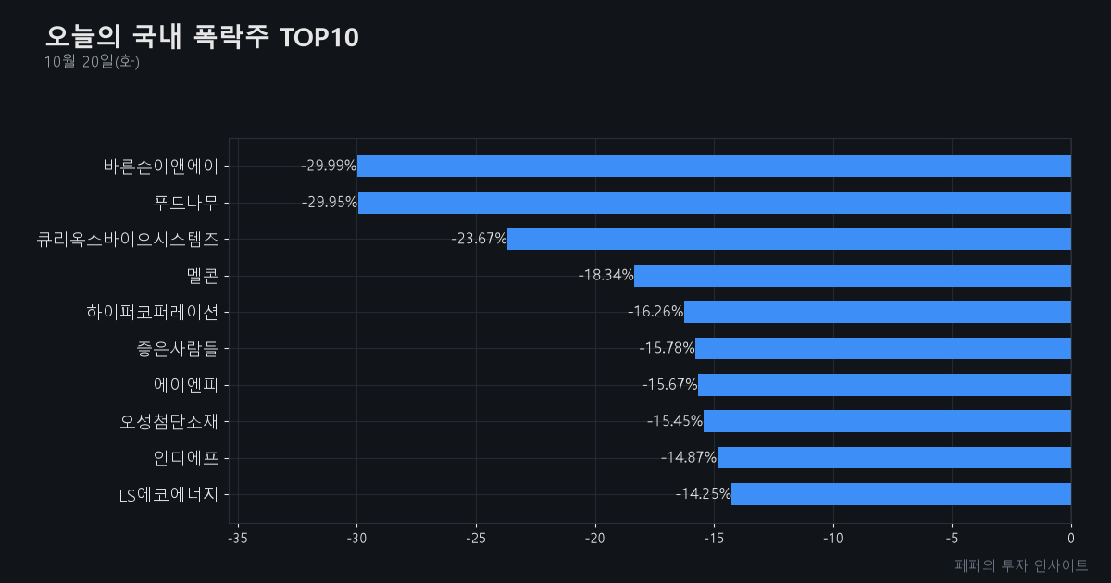Click the 오성첨단소재 bar

coord(887,421)
